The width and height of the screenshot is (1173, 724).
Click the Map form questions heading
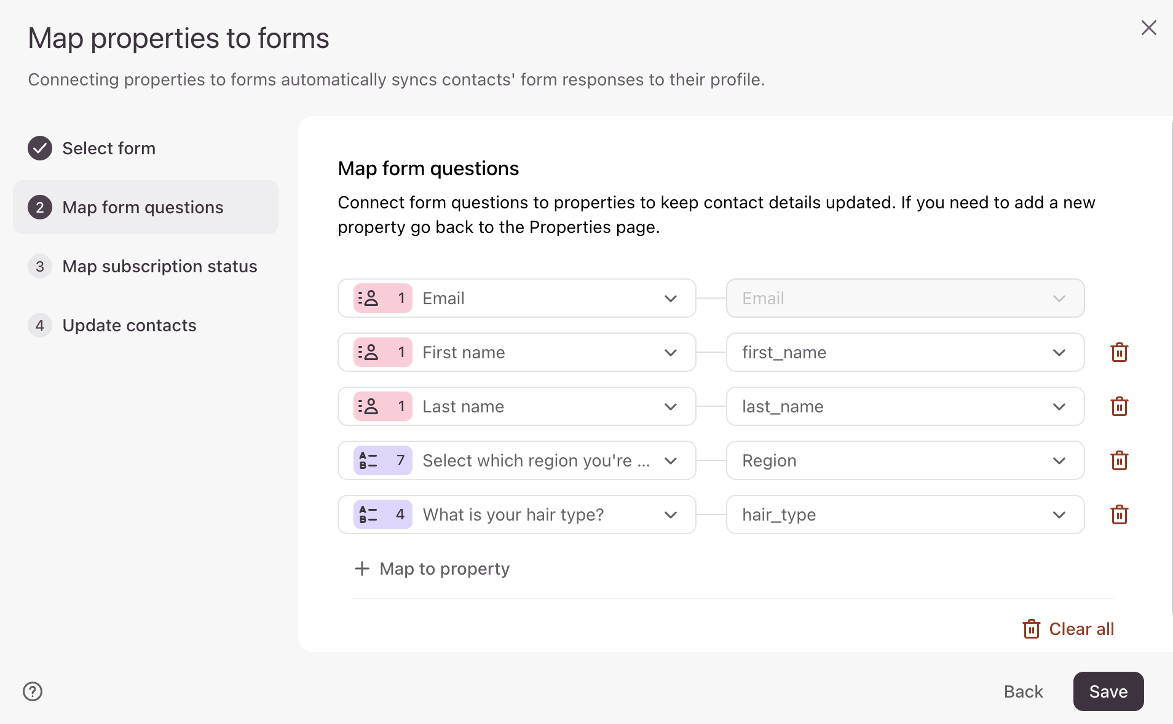pos(429,168)
